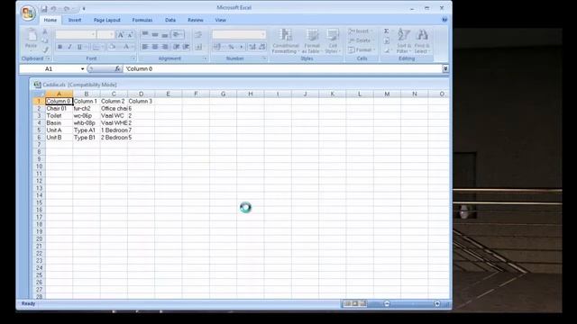Switch to the Data tab

click(170, 20)
